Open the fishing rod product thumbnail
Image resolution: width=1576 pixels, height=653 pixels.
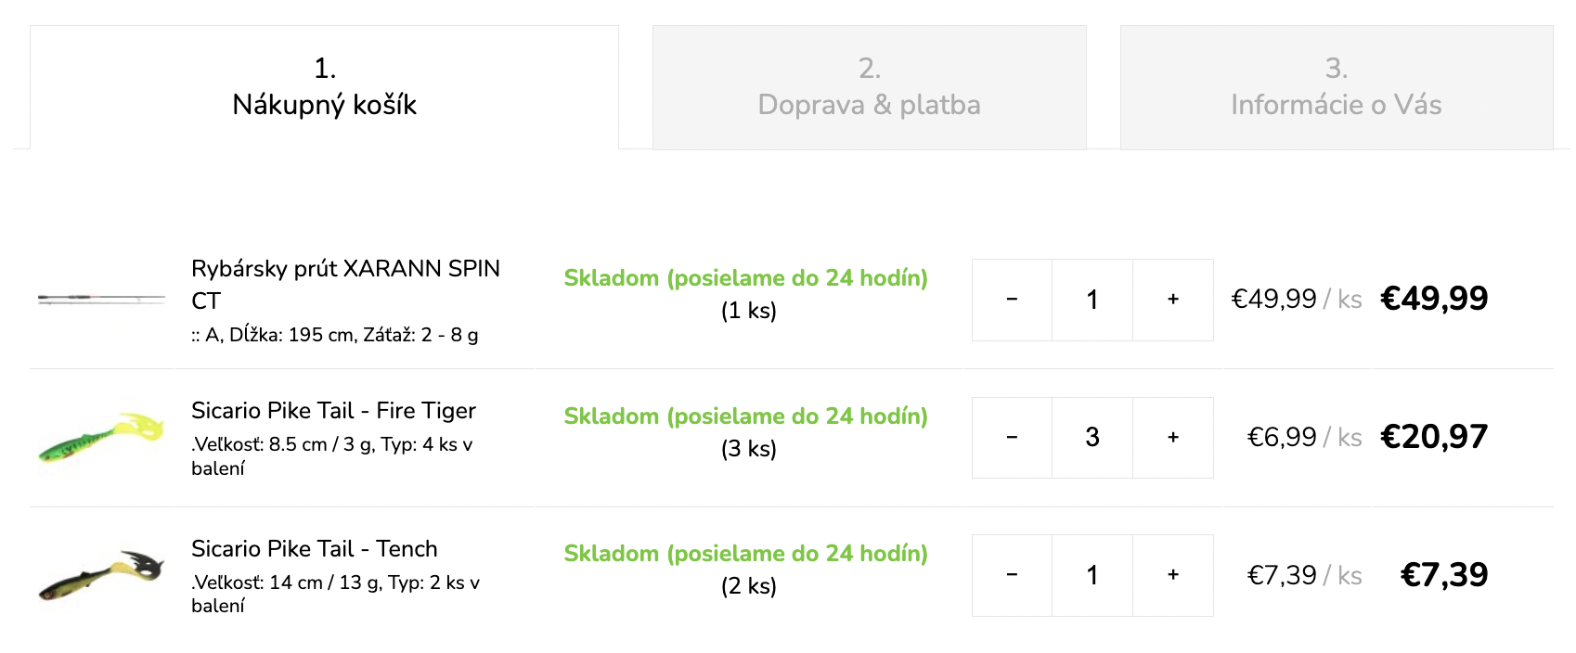tap(101, 299)
